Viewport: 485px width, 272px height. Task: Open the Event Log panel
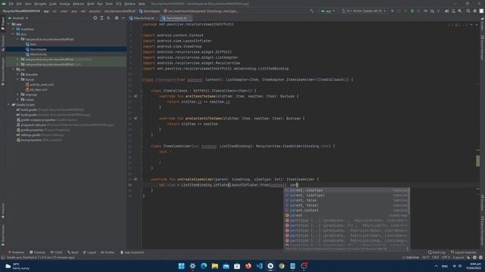click(x=436, y=252)
